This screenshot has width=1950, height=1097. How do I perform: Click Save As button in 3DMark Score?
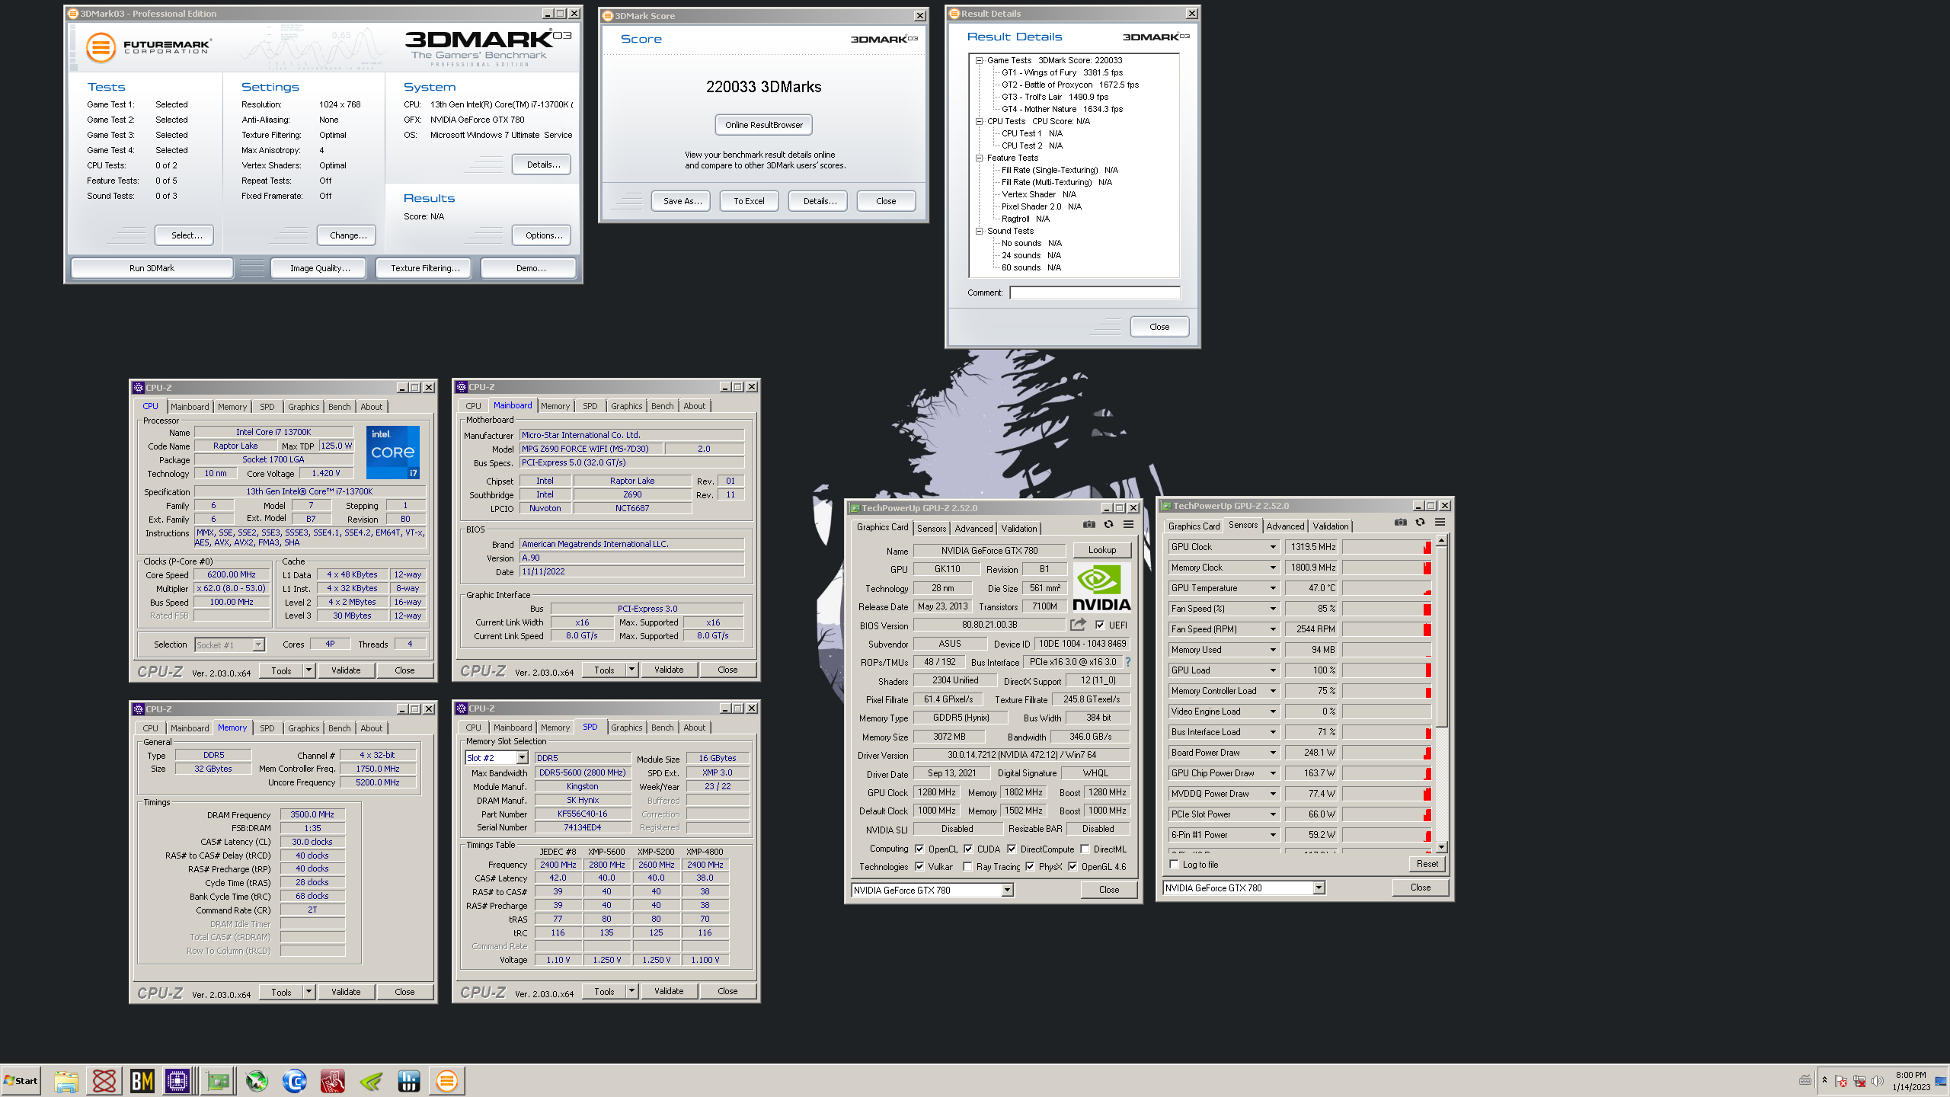coord(682,201)
